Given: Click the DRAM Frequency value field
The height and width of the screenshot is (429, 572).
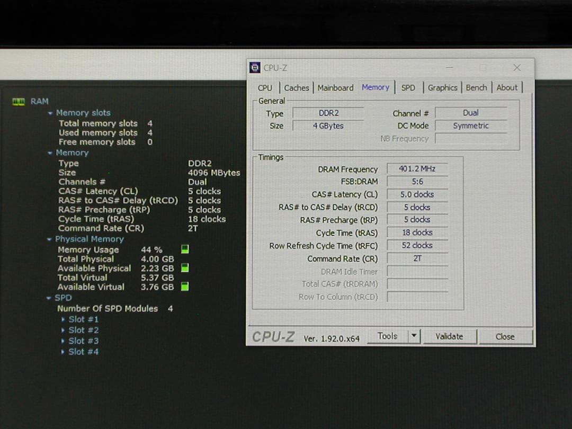Looking at the screenshot, I should (x=417, y=168).
